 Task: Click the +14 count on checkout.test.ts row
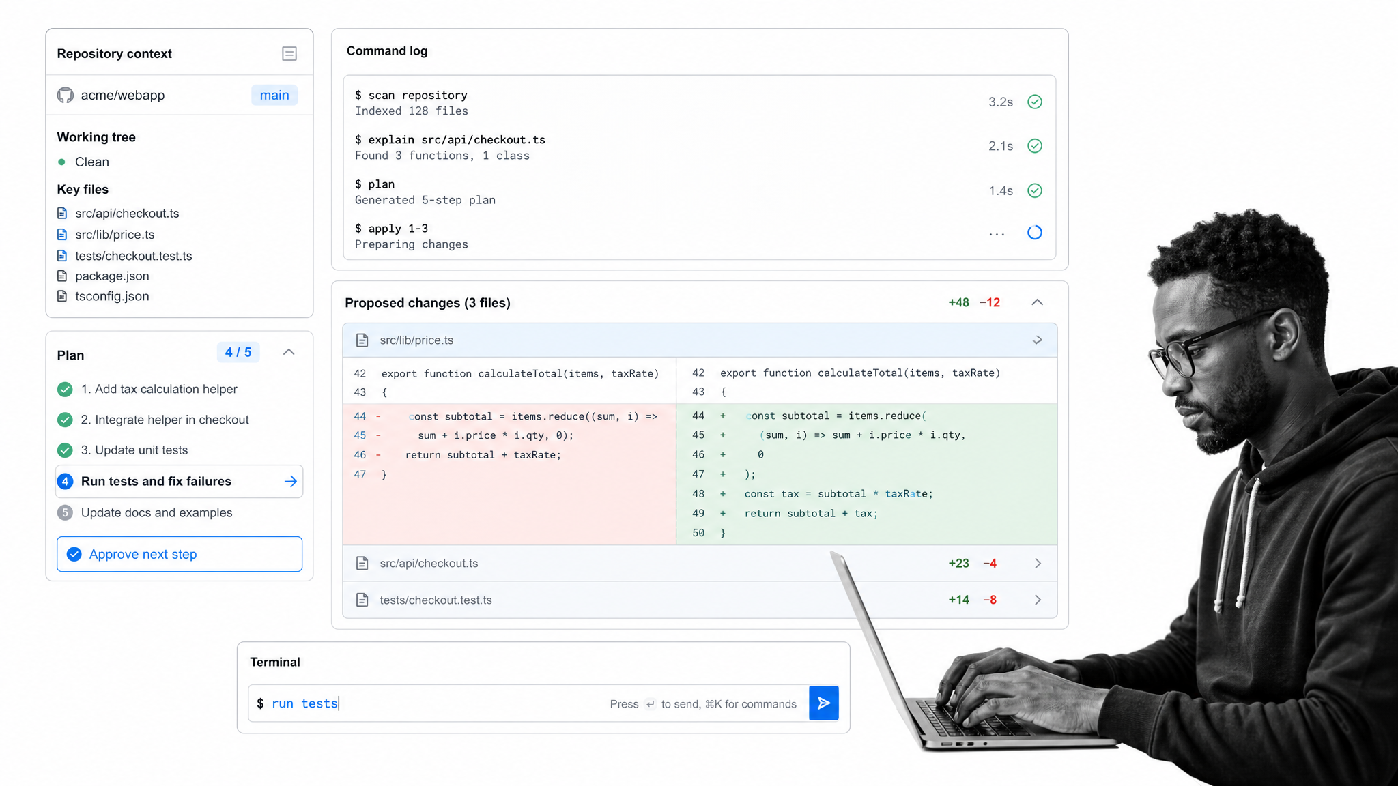(x=958, y=600)
